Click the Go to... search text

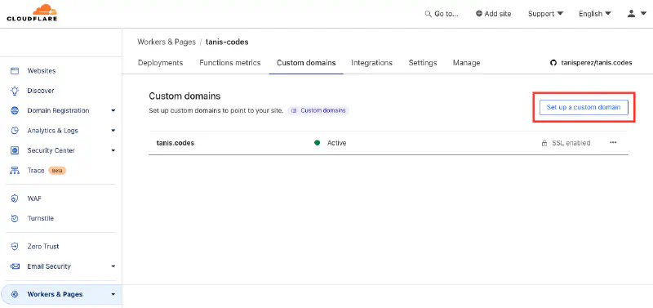click(446, 14)
